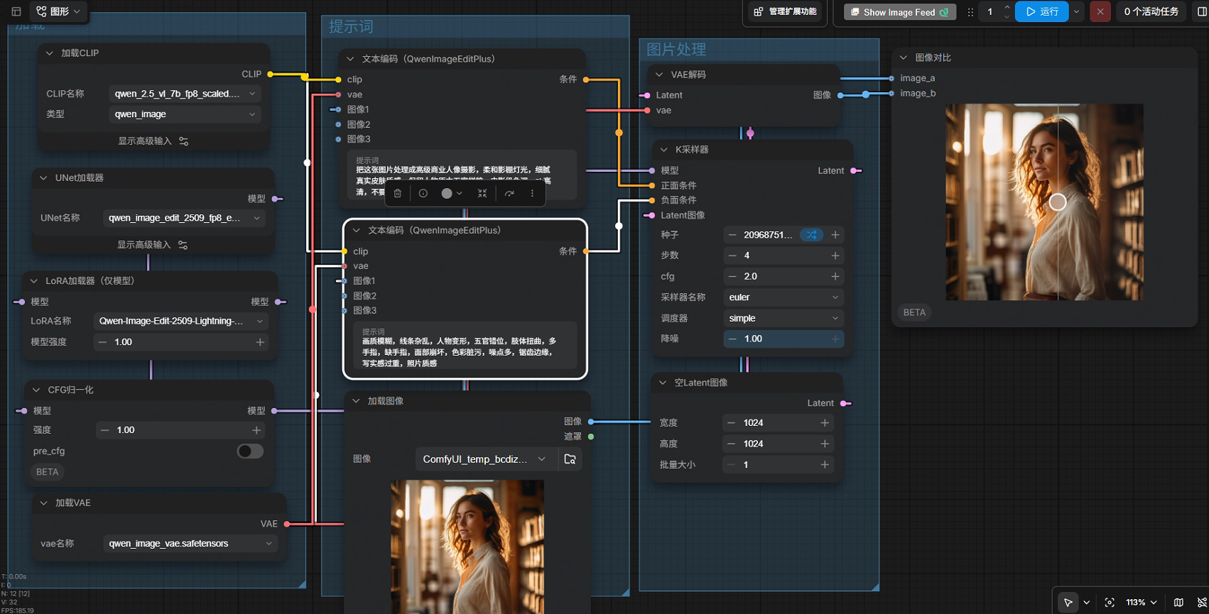Click the delete trash icon in node toolbar

[398, 193]
